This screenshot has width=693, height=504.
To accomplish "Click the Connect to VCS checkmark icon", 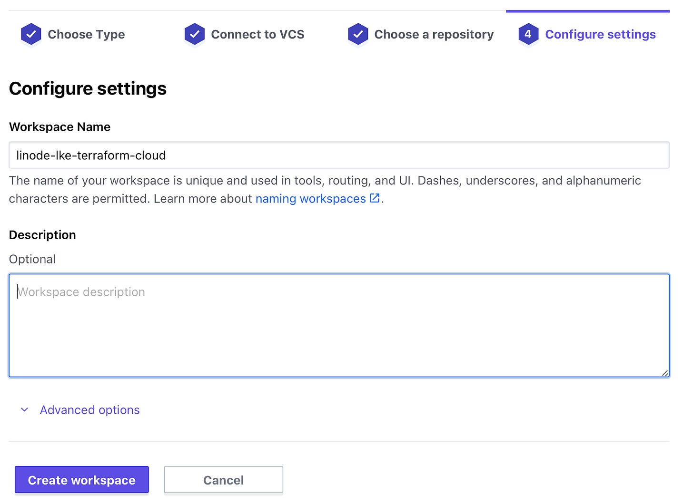I will (194, 34).
